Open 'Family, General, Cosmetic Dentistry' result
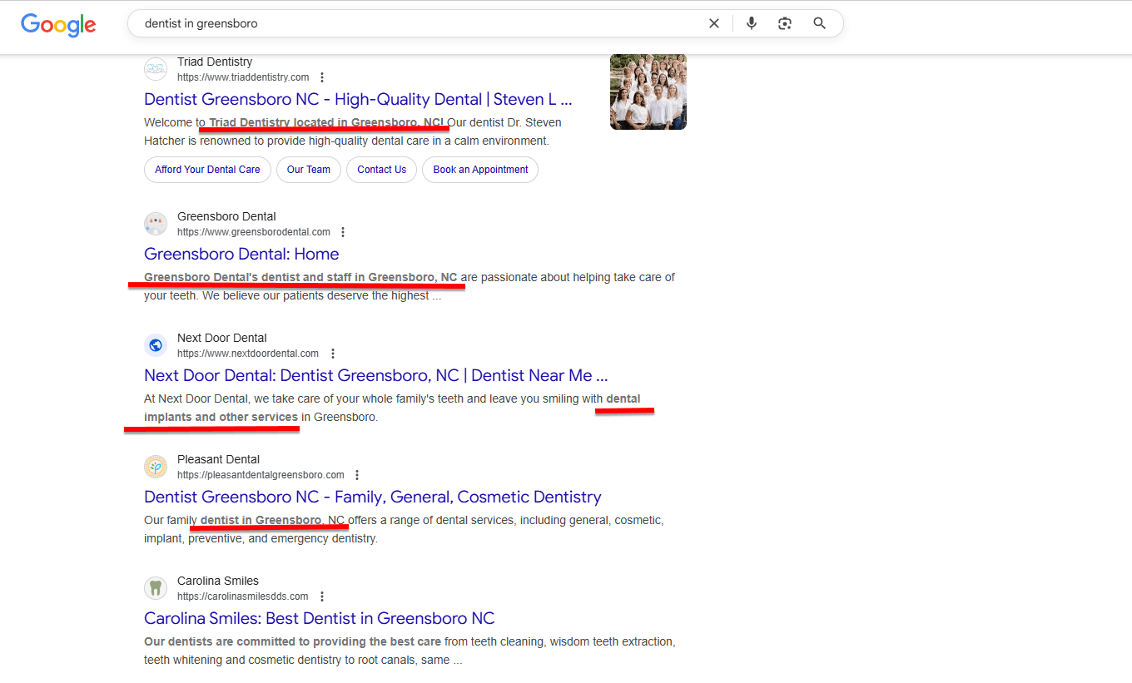 pos(372,497)
